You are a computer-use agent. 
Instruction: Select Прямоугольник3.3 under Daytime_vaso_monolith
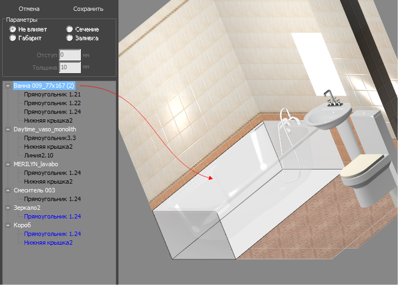(49, 138)
